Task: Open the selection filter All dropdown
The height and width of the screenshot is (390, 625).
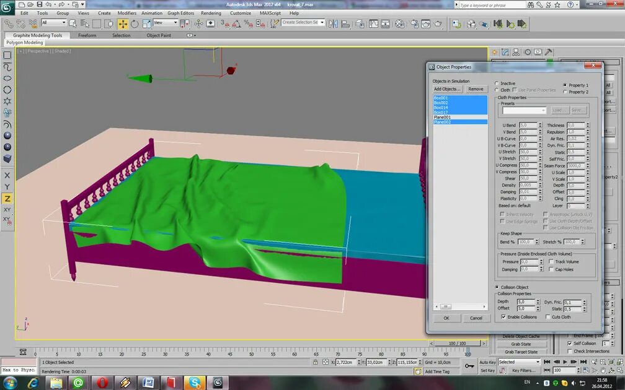Action: pos(53,24)
